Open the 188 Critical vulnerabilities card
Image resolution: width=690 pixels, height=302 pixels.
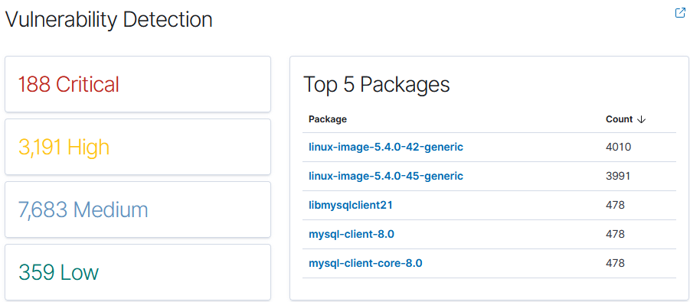pos(138,84)
